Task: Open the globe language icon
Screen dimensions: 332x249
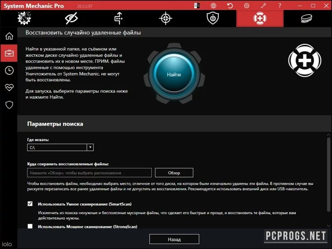Action: click(x=213, y=5)
